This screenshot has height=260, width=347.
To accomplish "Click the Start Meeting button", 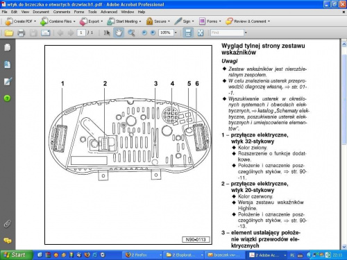I will click(124, 21).
